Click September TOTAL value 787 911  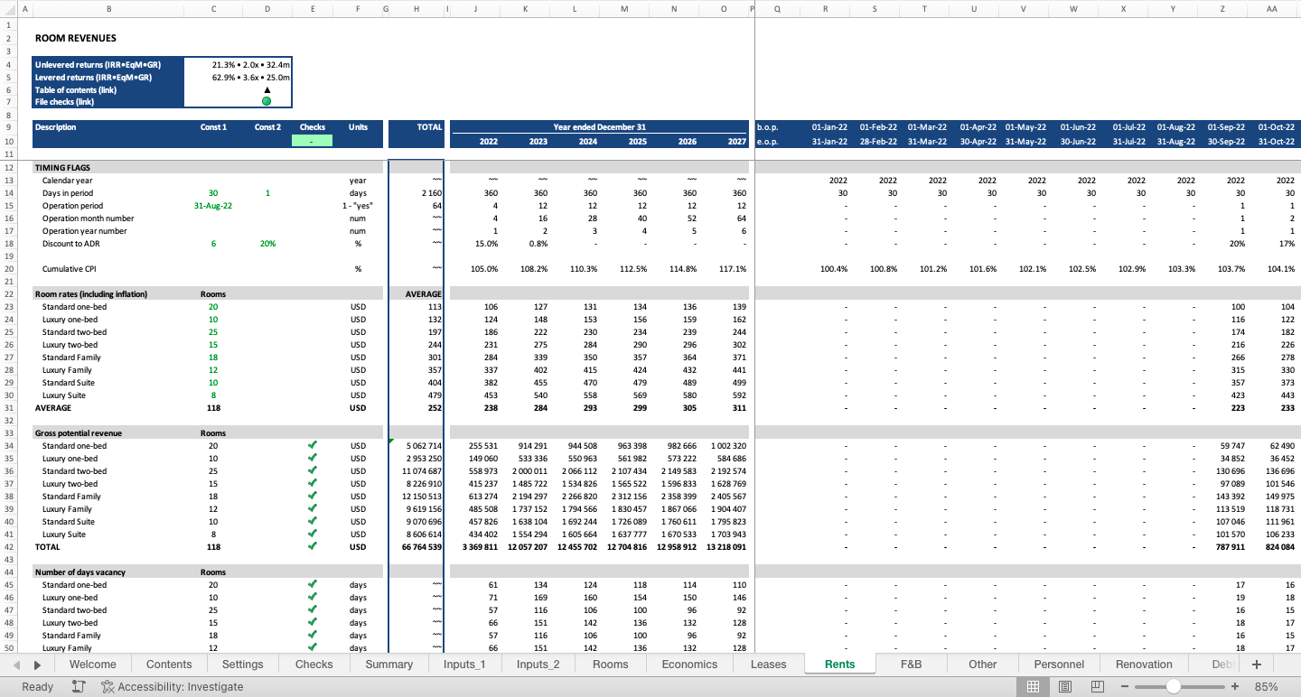1231,547
